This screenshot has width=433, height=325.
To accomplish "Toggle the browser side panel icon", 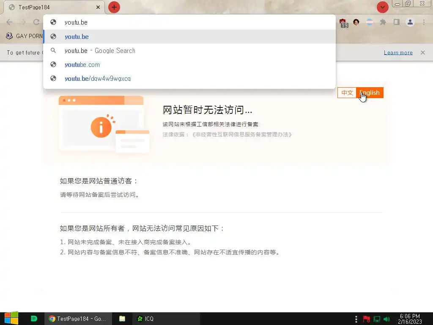I will 397,22.
